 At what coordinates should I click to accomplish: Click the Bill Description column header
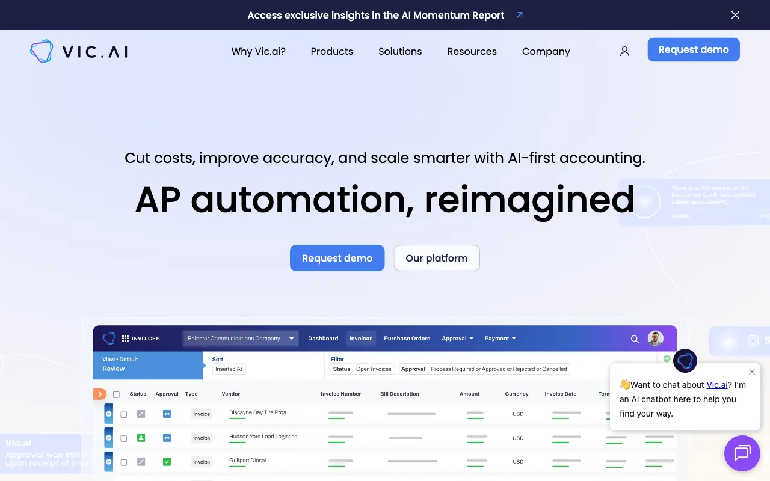coord(399,394)
